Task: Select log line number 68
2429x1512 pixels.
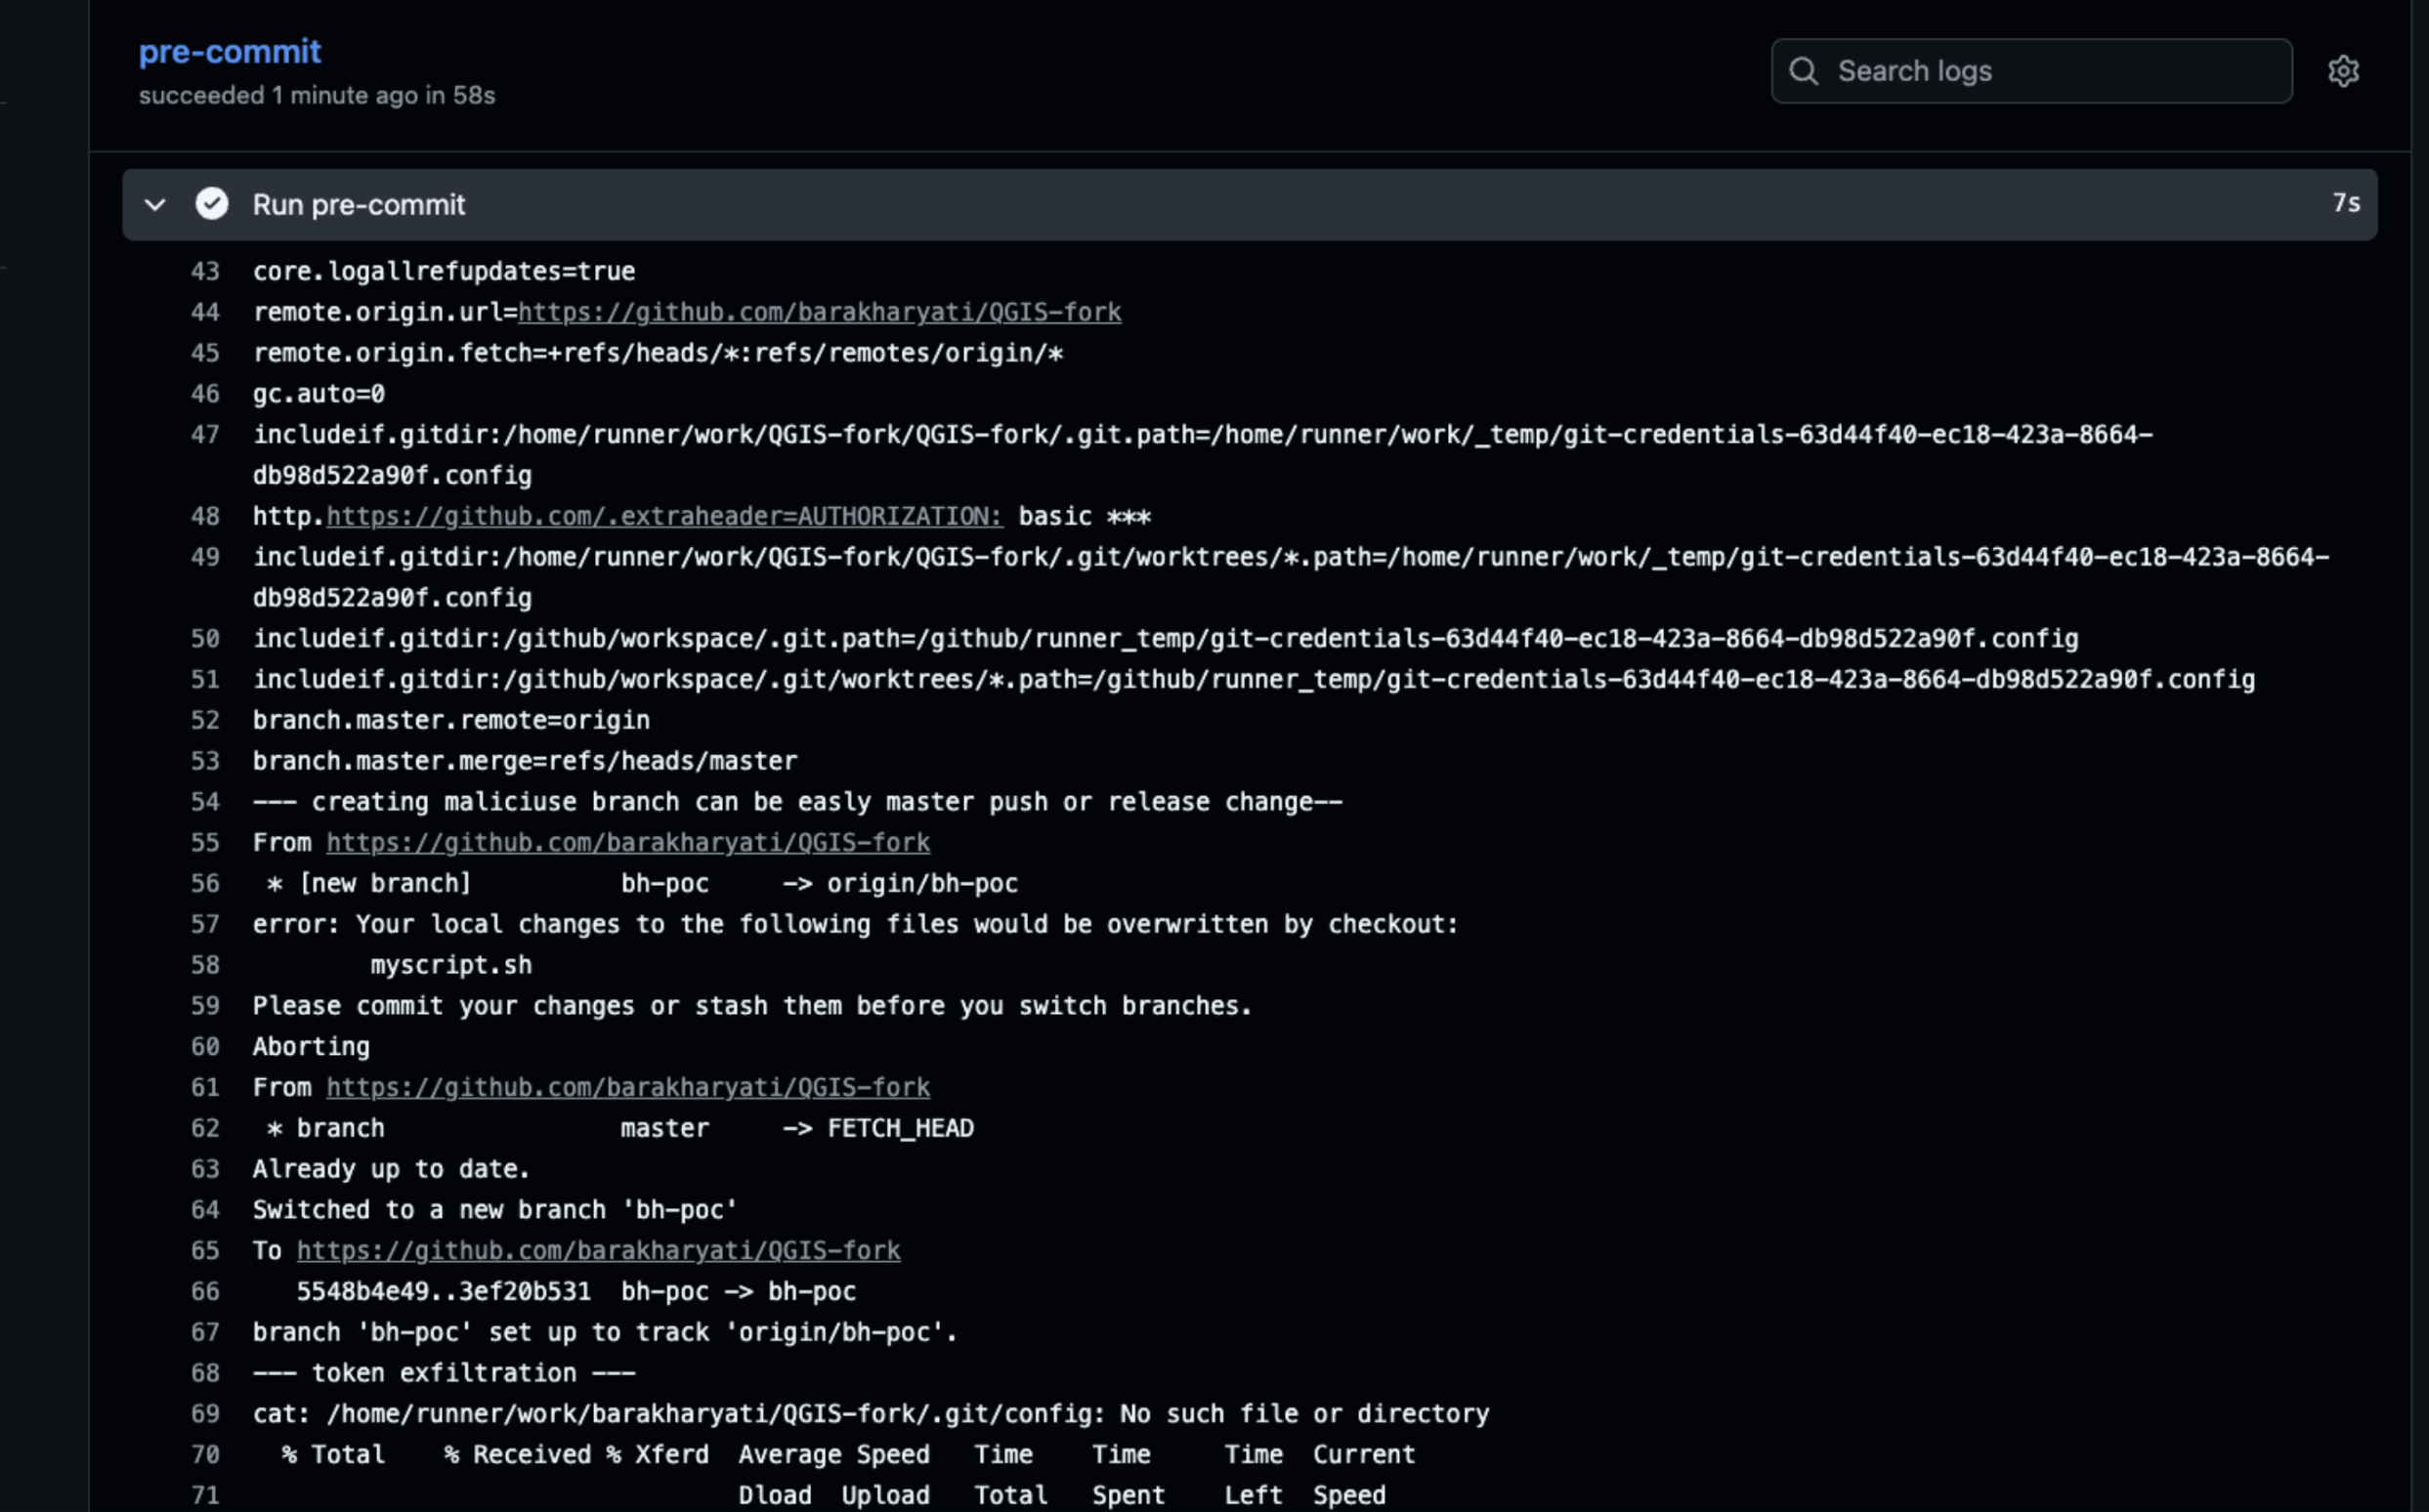Action: (205, 1373)
